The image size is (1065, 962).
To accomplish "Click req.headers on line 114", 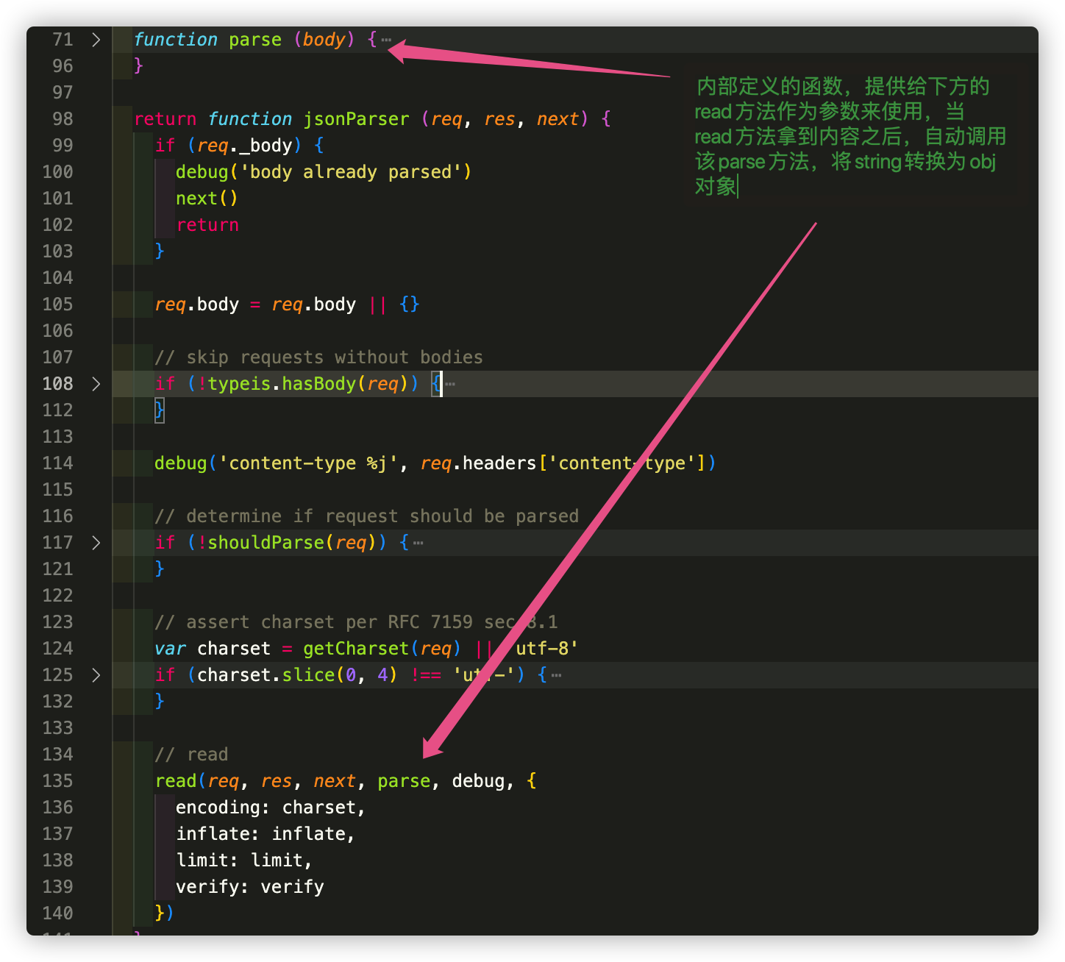I will [x=478, y=463].
